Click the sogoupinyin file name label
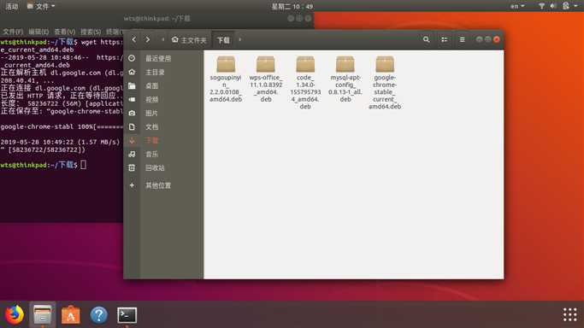 [x=226, y=89]
